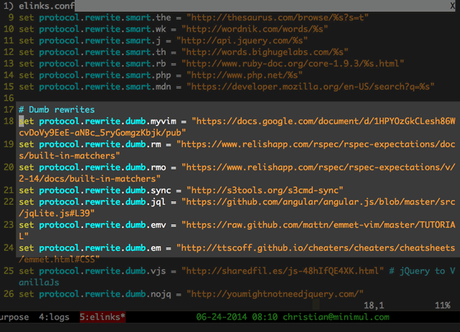This screenshot has height=332, width=460.
Task: Click the wordnik.com/words URL
Action: 254,29
